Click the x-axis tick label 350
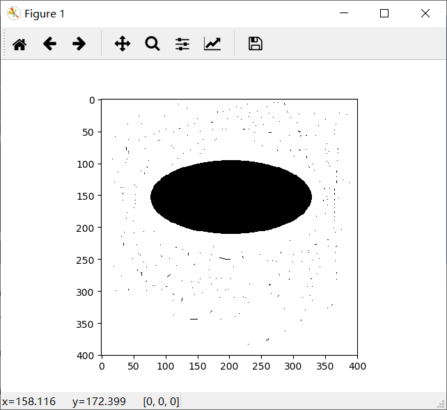Viewport: 447px width, 410px height. click(x=325, y=366)
